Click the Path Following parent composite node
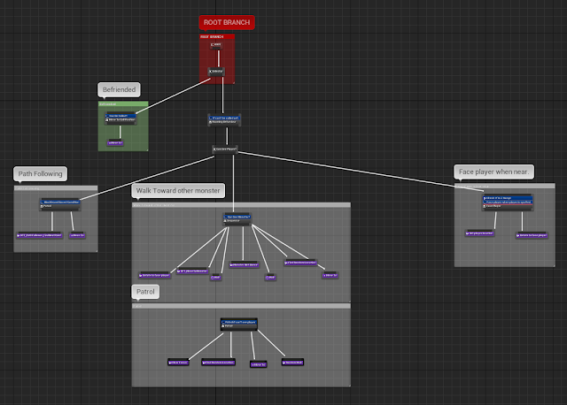 click(x=60, y=204)
